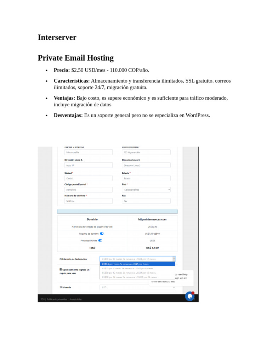Click the Mi compañía input field
The image size is (272, 363).
88,152
